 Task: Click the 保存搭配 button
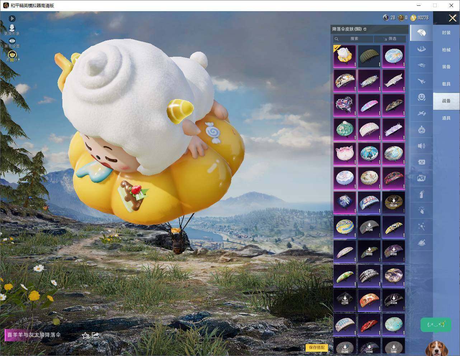click(x=317, y=347)
